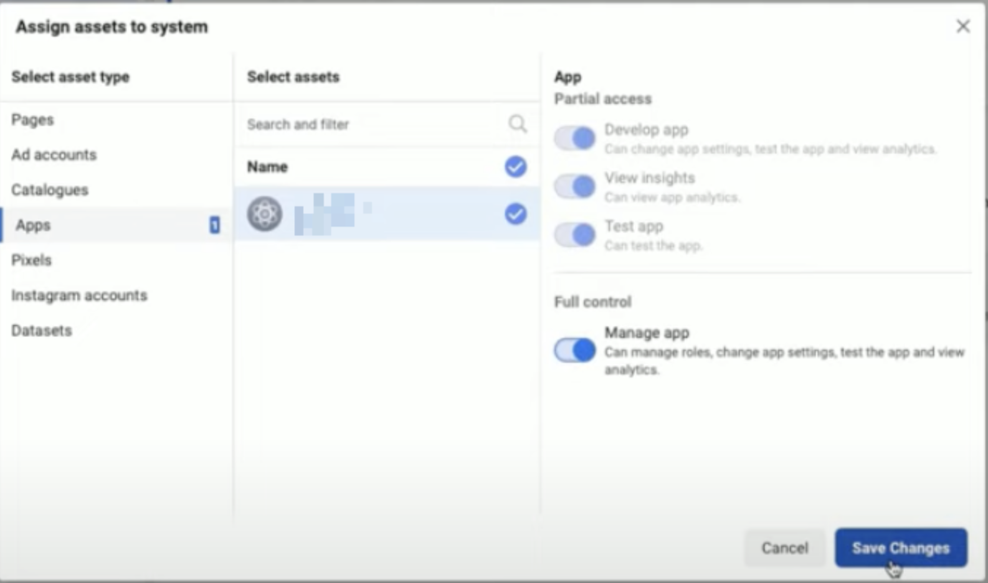Close the Assign assets dialog

point(963,26)
